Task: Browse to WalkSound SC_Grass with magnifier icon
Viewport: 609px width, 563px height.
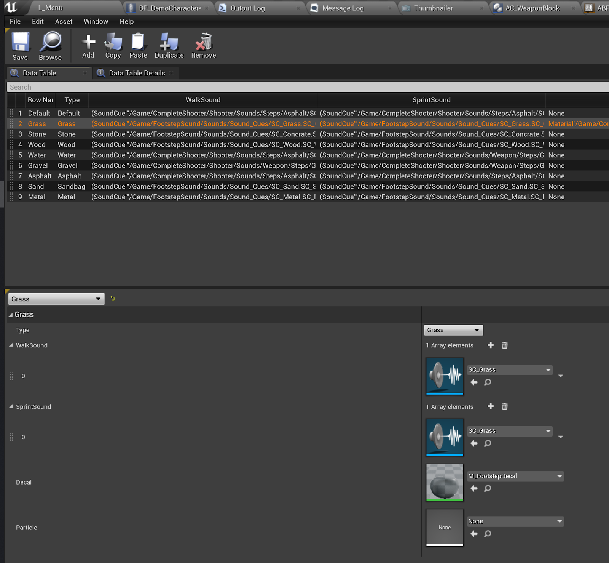Action: point(488,382)
